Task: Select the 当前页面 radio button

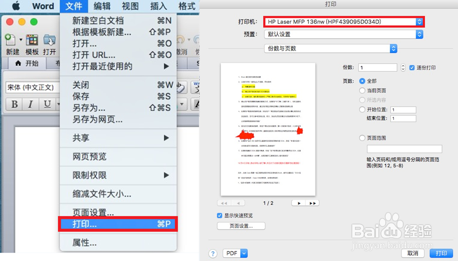Action: point(362,90)
